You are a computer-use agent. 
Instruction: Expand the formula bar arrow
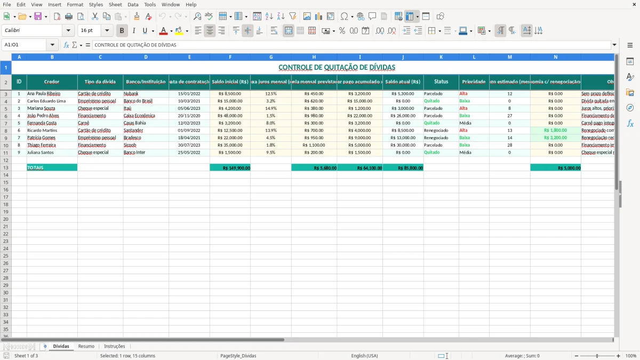tap(614, 45)
